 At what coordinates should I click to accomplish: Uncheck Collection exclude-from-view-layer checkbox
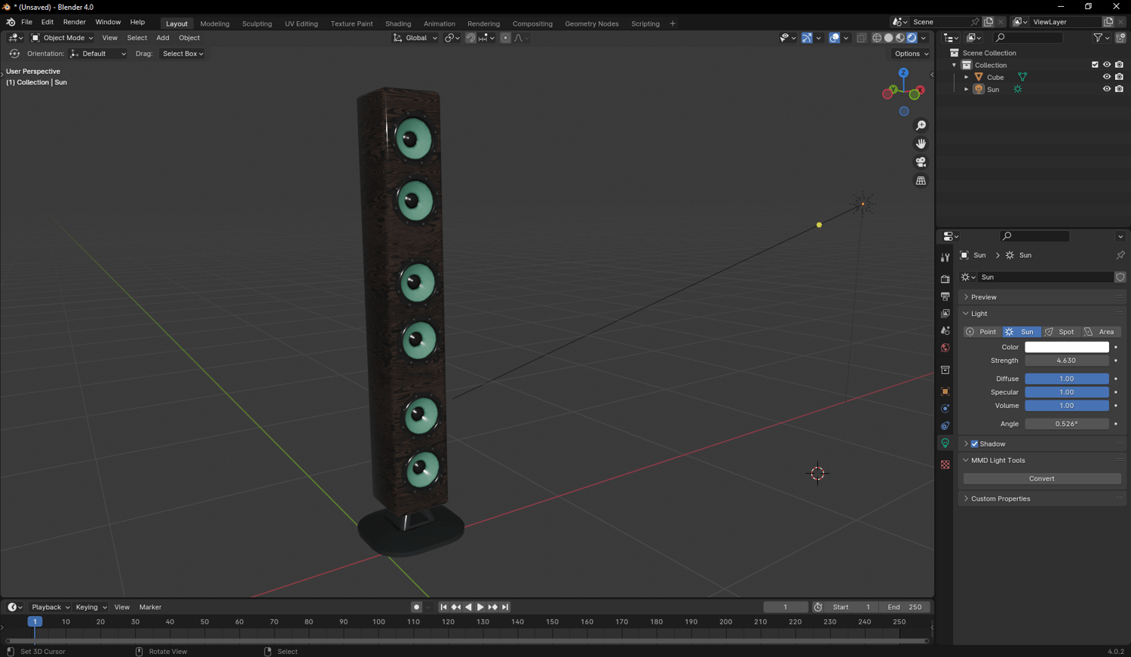tap(1095, 65)
